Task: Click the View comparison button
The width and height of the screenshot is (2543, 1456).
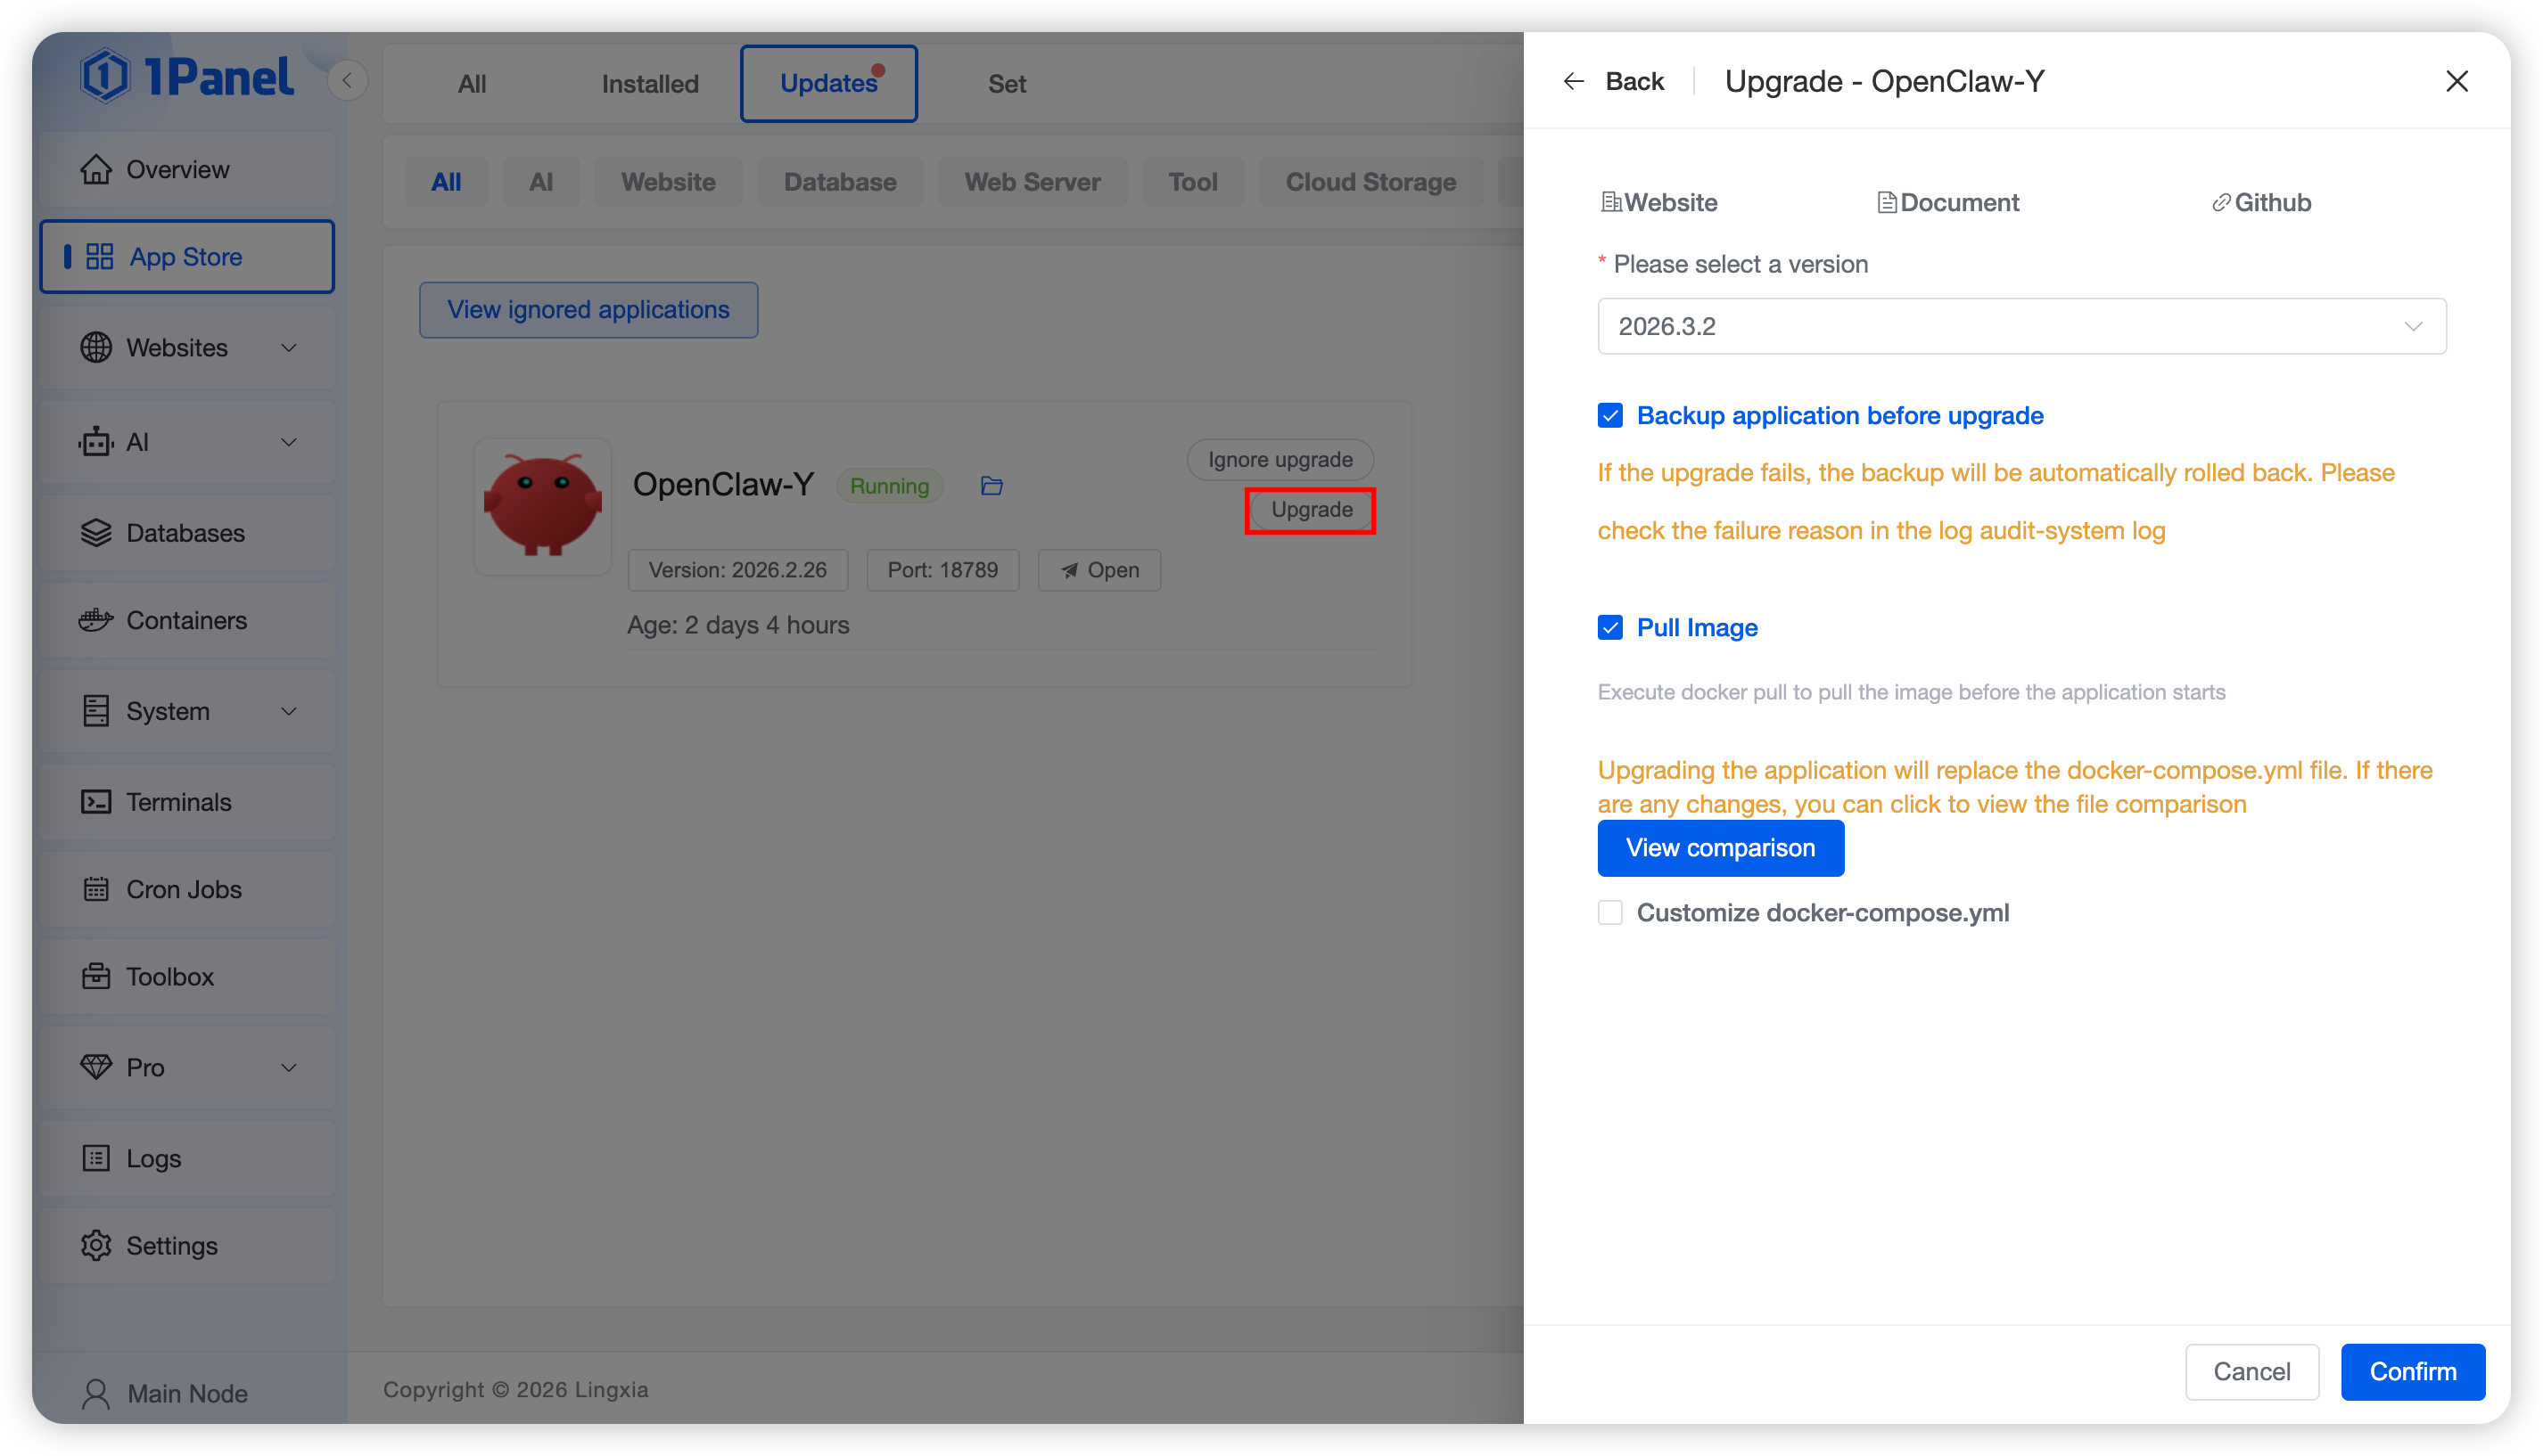Action: click(x=1720, y=848)
